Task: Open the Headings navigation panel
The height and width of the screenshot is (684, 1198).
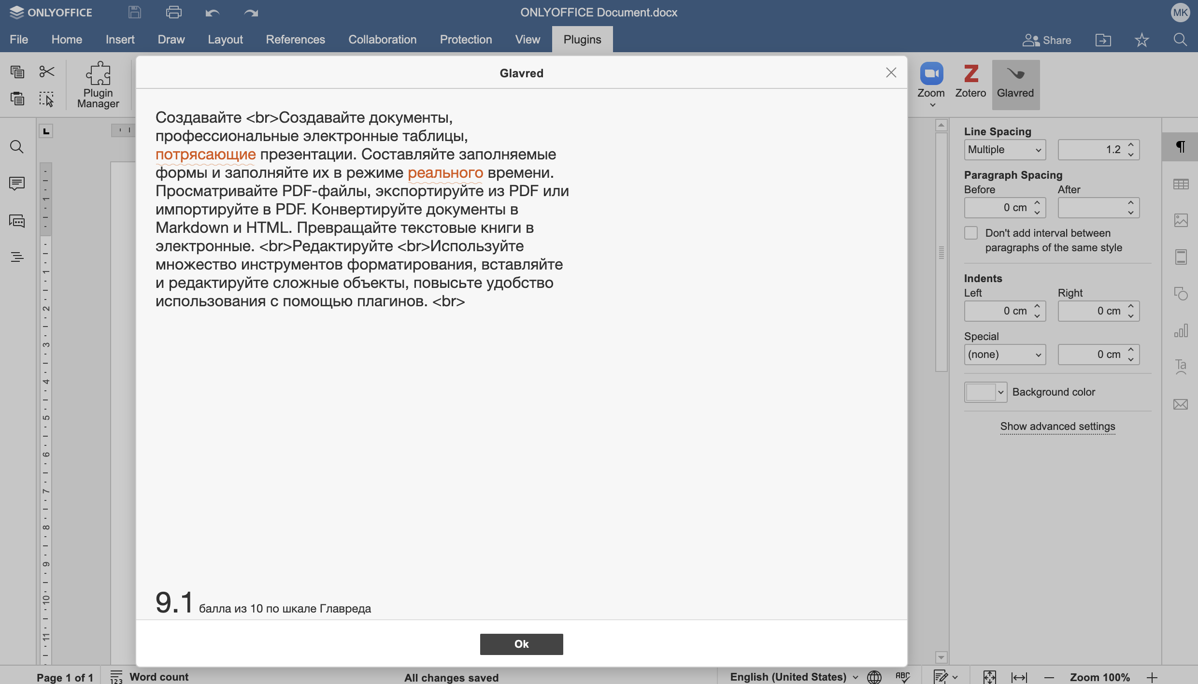Action: 17,257
